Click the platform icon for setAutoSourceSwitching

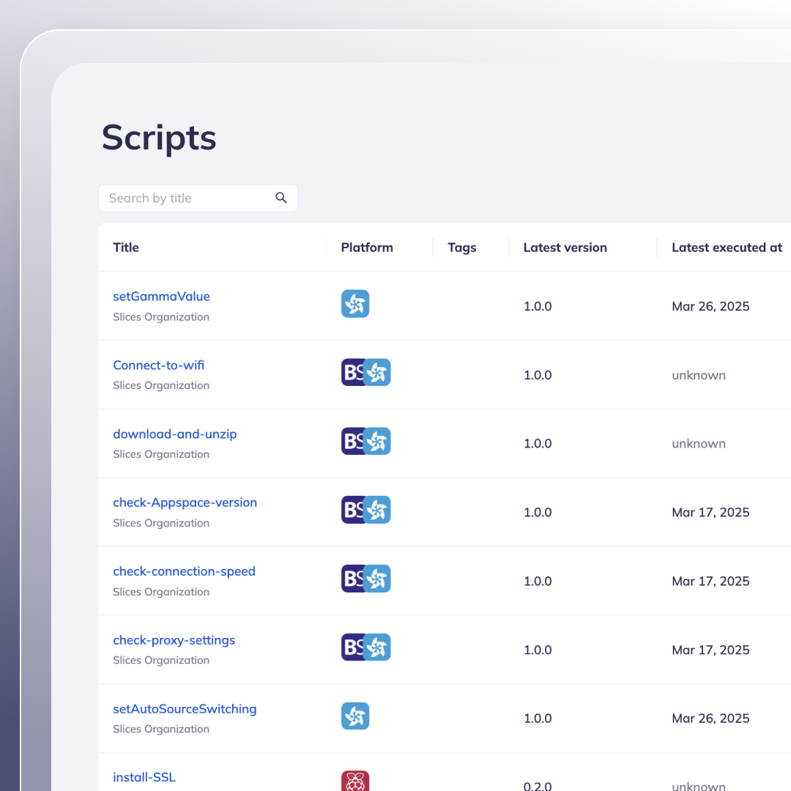point(355,716)
